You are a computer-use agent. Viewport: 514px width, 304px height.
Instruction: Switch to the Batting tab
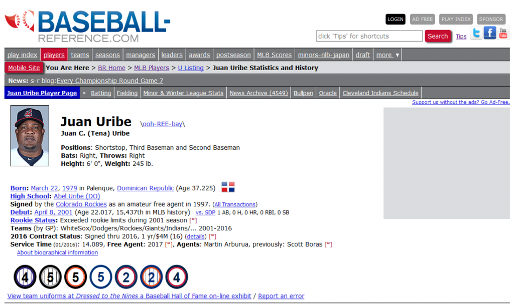(x=101, y=93)
